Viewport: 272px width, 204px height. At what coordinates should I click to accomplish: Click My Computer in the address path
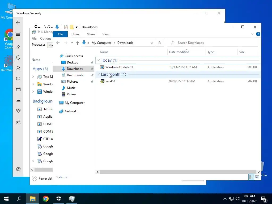click(101, 43)
